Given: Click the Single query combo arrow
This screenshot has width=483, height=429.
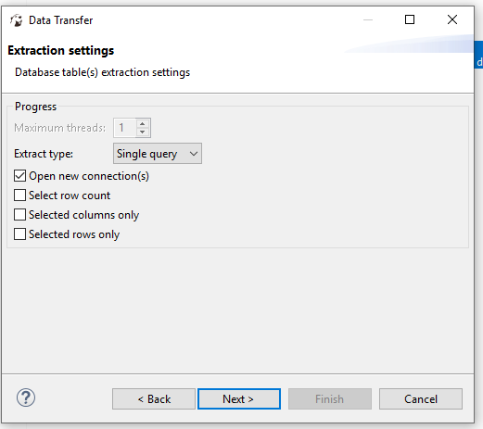Looking at the screenshot, I should 194,154.
